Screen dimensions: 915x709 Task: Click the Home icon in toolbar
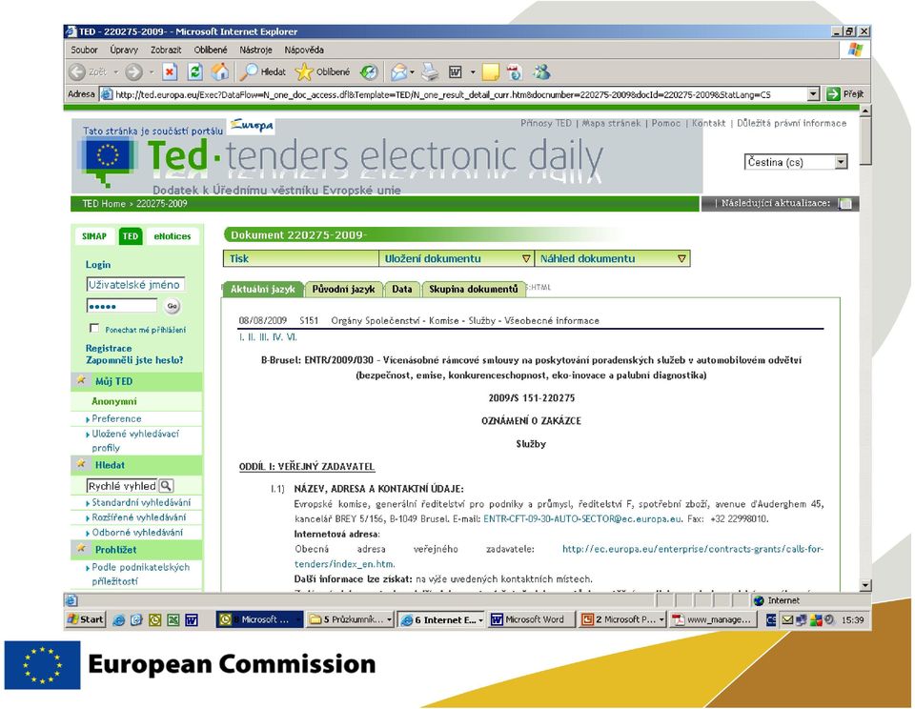pyautogui.click(x=219, y=71)
